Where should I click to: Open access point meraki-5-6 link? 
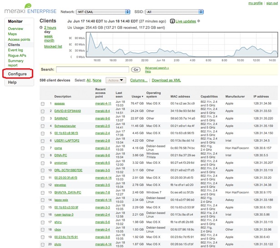pyautogui.click(x=103, y=222)
